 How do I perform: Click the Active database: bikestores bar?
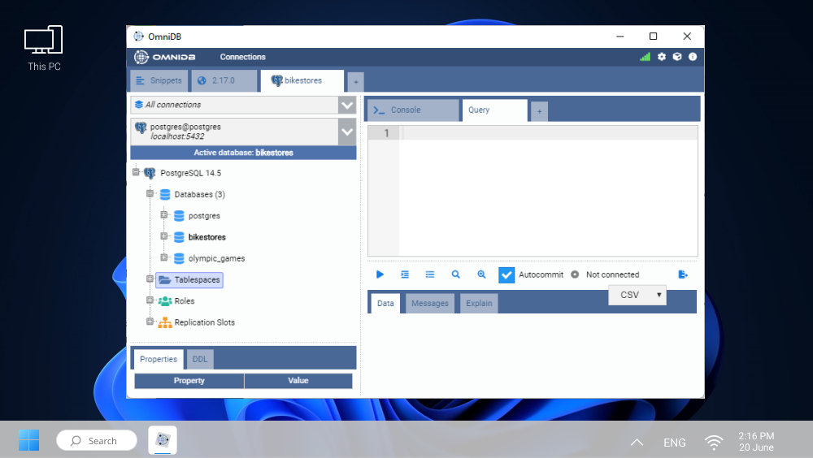[x=243, y=153]
